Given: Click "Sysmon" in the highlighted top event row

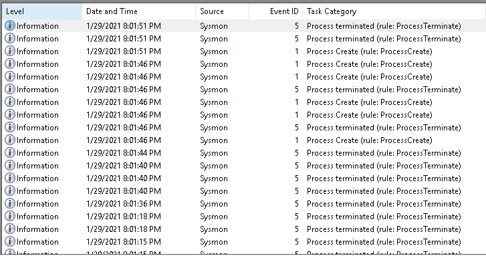Looking at the screenshot, I should [214, 26].
